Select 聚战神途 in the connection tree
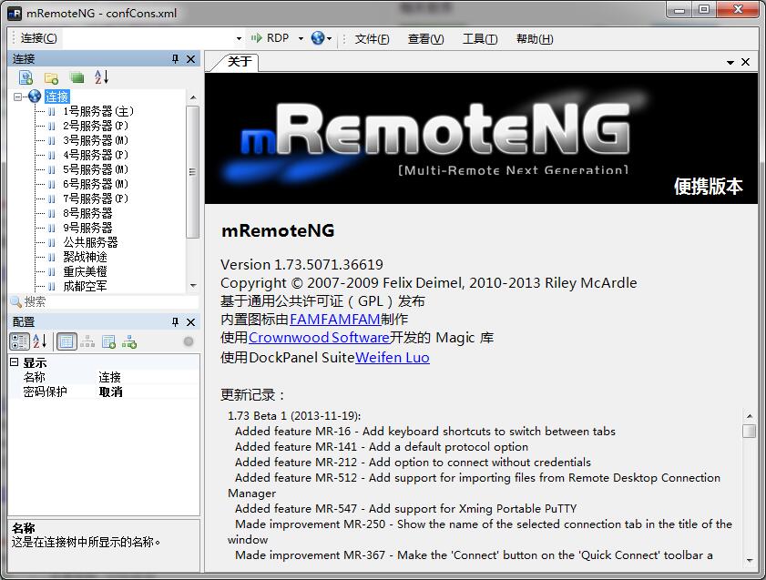The height and width of the screenshot is (580, 766). click(85, 258)
